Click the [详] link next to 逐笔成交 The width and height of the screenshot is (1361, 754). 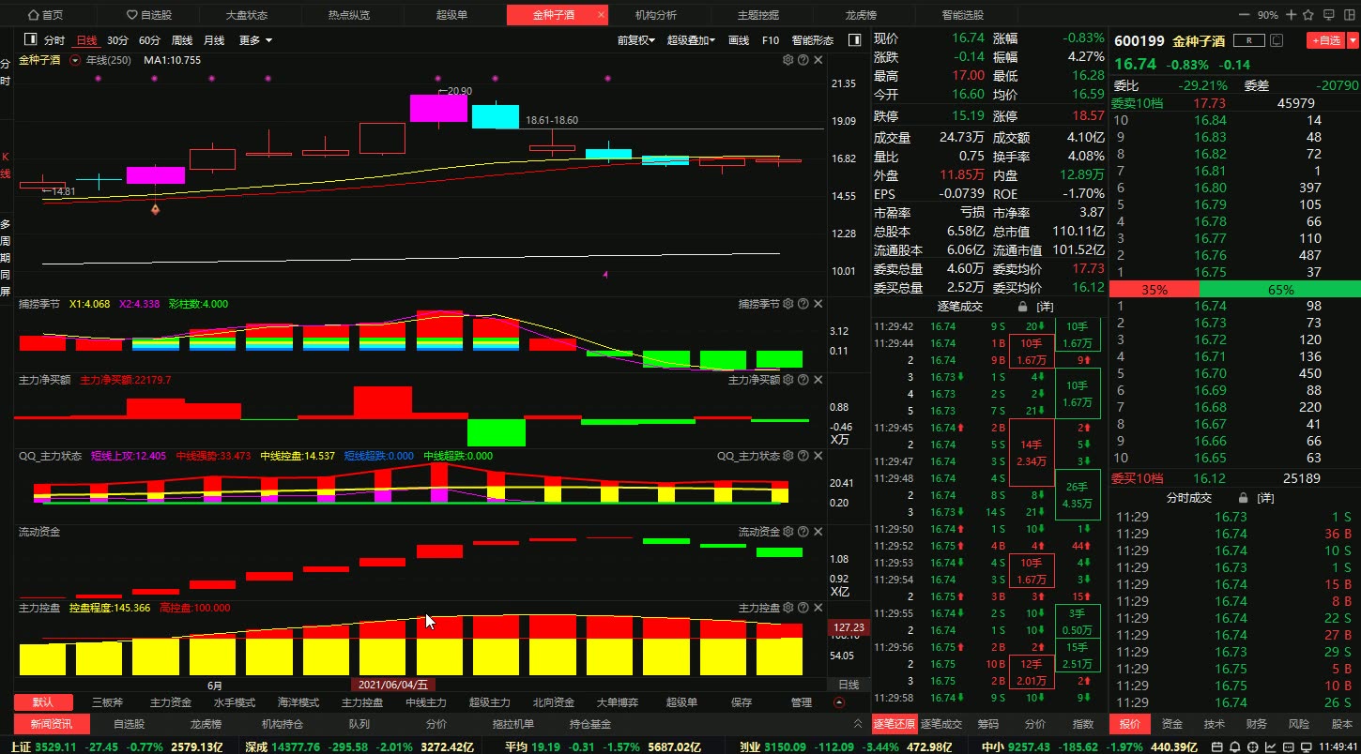(1045, 307)
